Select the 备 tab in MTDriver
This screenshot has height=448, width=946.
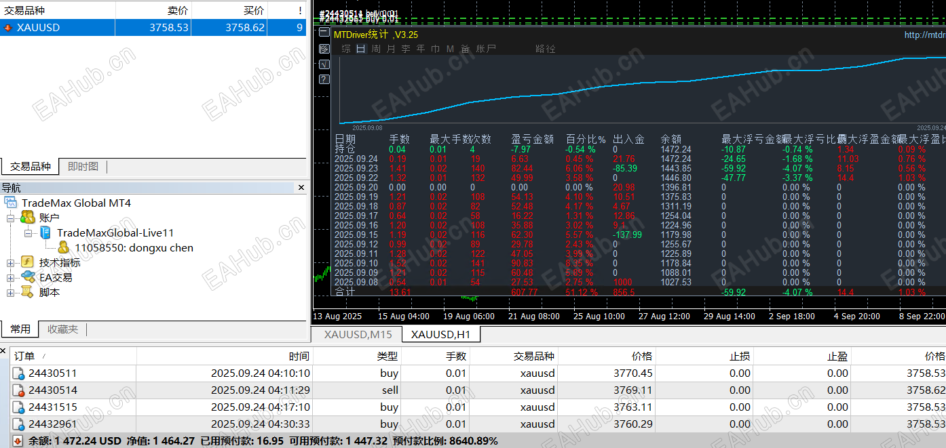click(465, 49)
